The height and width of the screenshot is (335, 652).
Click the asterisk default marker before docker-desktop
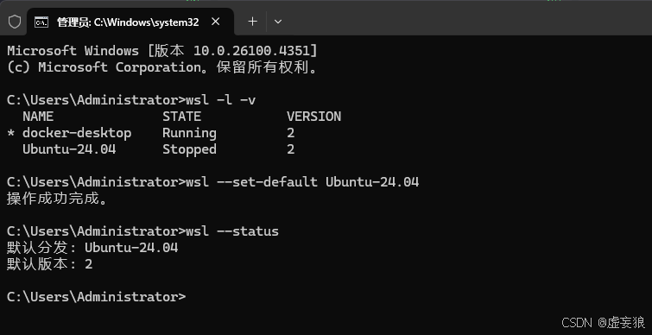pos(11,134)
